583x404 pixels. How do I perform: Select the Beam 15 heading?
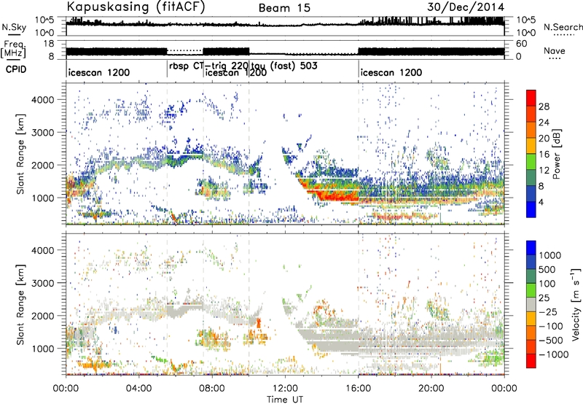tap(284, 8)
